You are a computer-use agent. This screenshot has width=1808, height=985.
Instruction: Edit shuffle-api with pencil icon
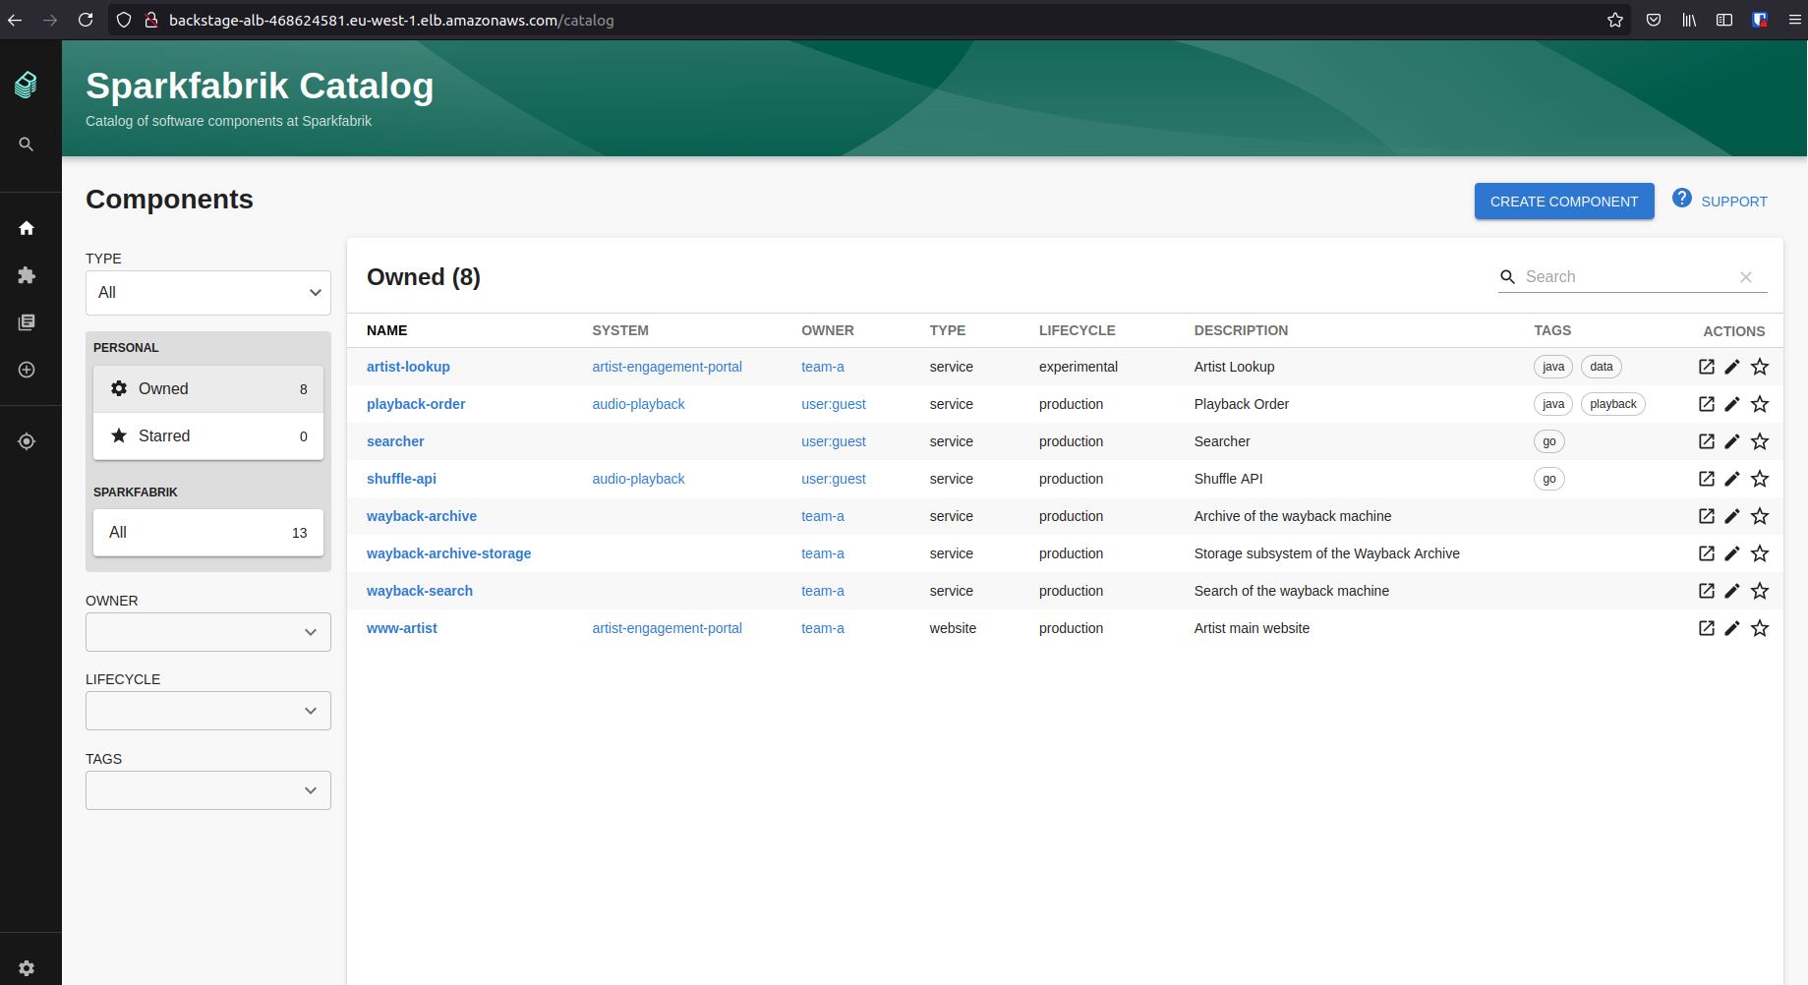tap(1732, 479)
